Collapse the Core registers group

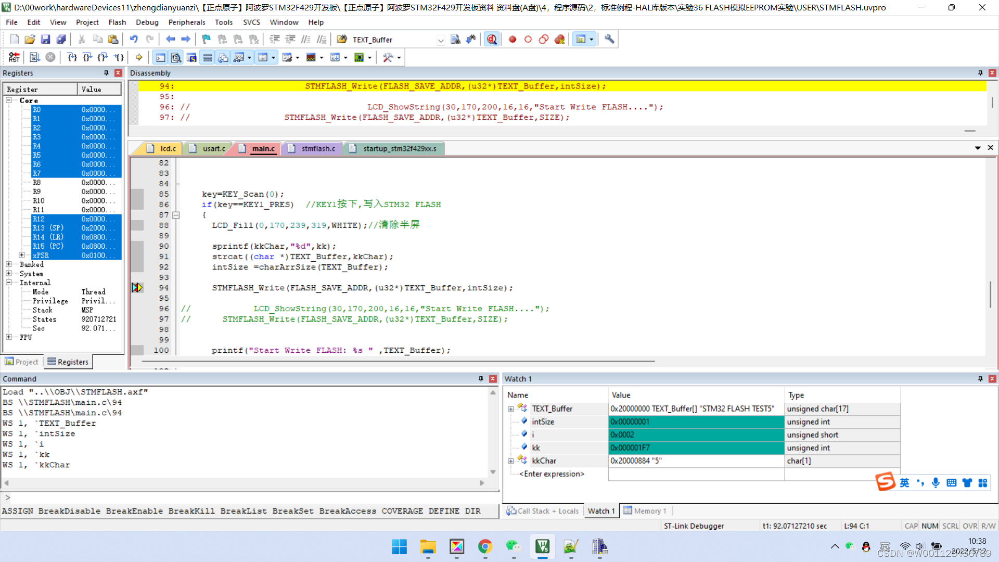click(9, 100)
